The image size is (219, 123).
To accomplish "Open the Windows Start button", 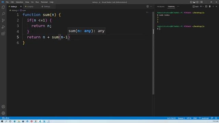I will pyautogui.click(x=2, y=121).
